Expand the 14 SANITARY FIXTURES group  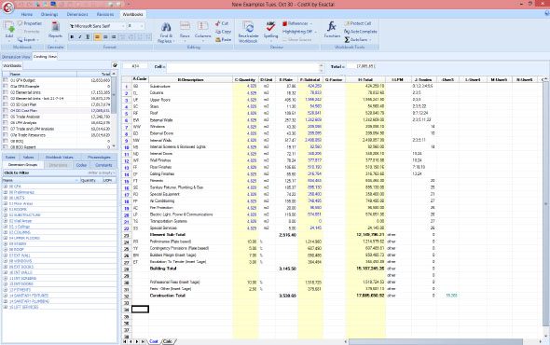(6, 296)
